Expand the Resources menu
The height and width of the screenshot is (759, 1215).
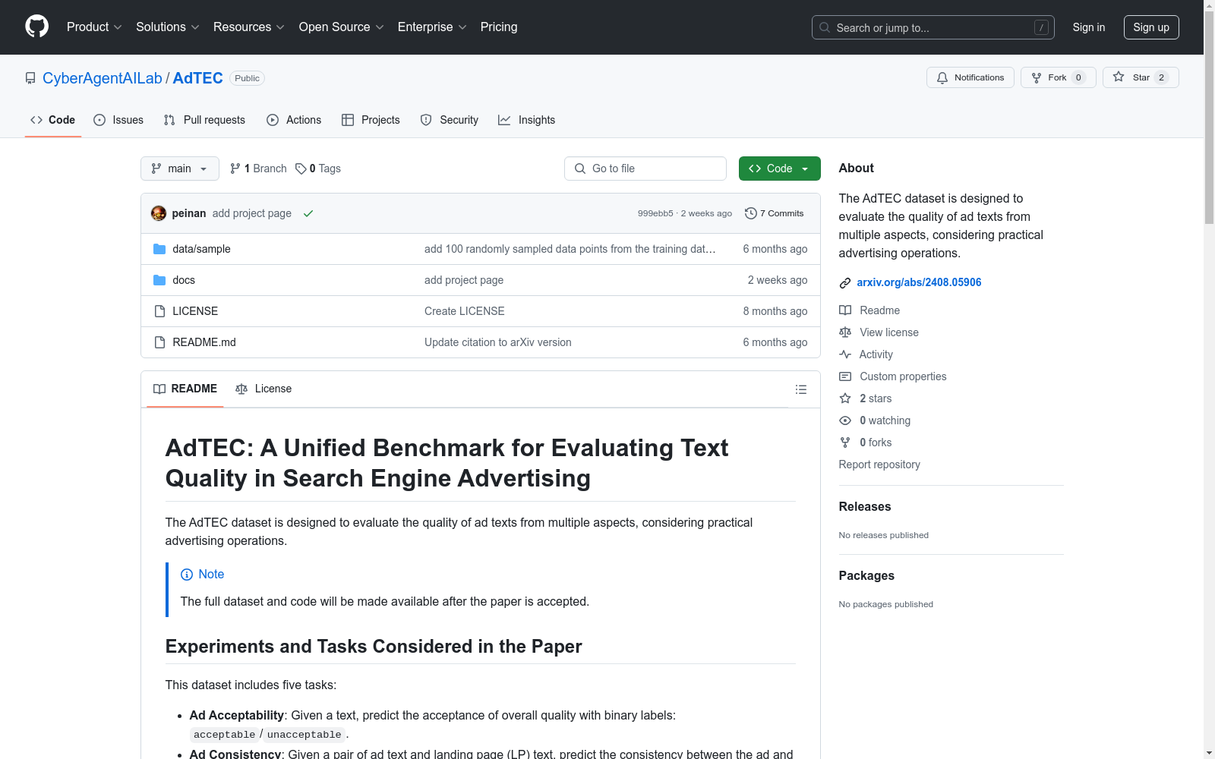pyautogui.click(x=249, y=27)
